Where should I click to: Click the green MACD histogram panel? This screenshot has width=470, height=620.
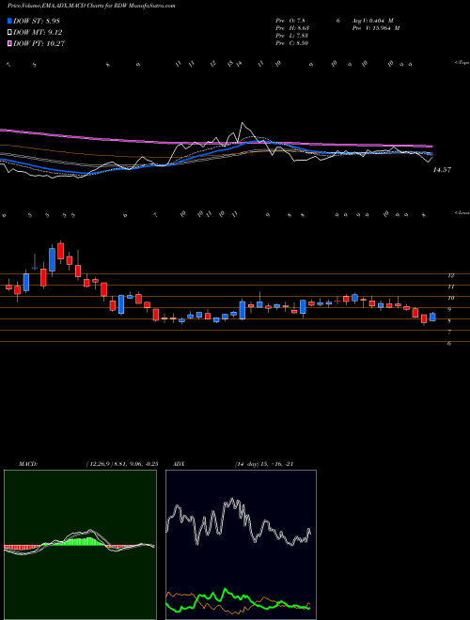click(80, 545)
